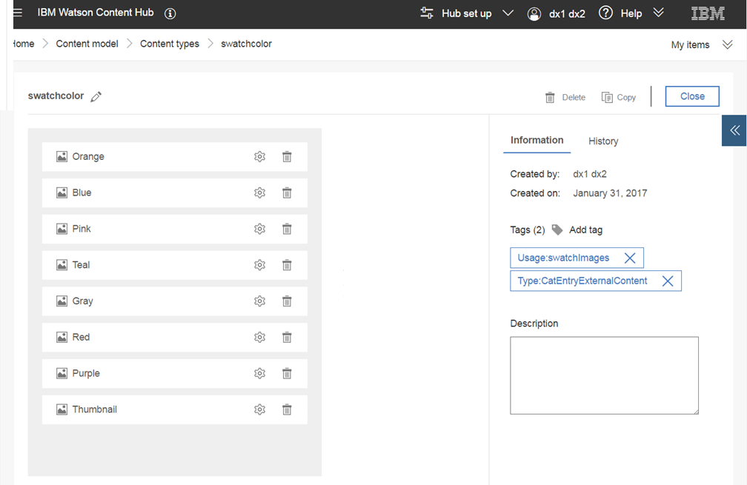The height and width of the screenshot is (485, 747).
Task: Click the image icon of Thumbnail element
Action: pos(62,409)
